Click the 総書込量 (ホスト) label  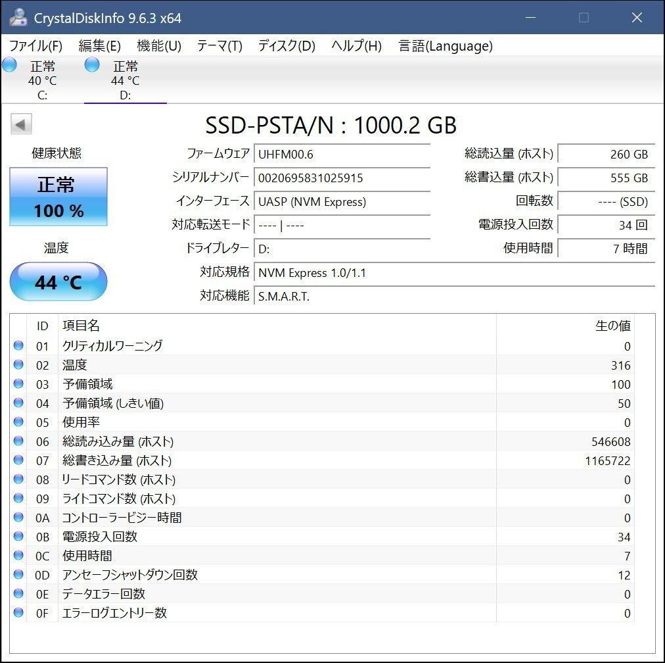(x=509, y=177)
